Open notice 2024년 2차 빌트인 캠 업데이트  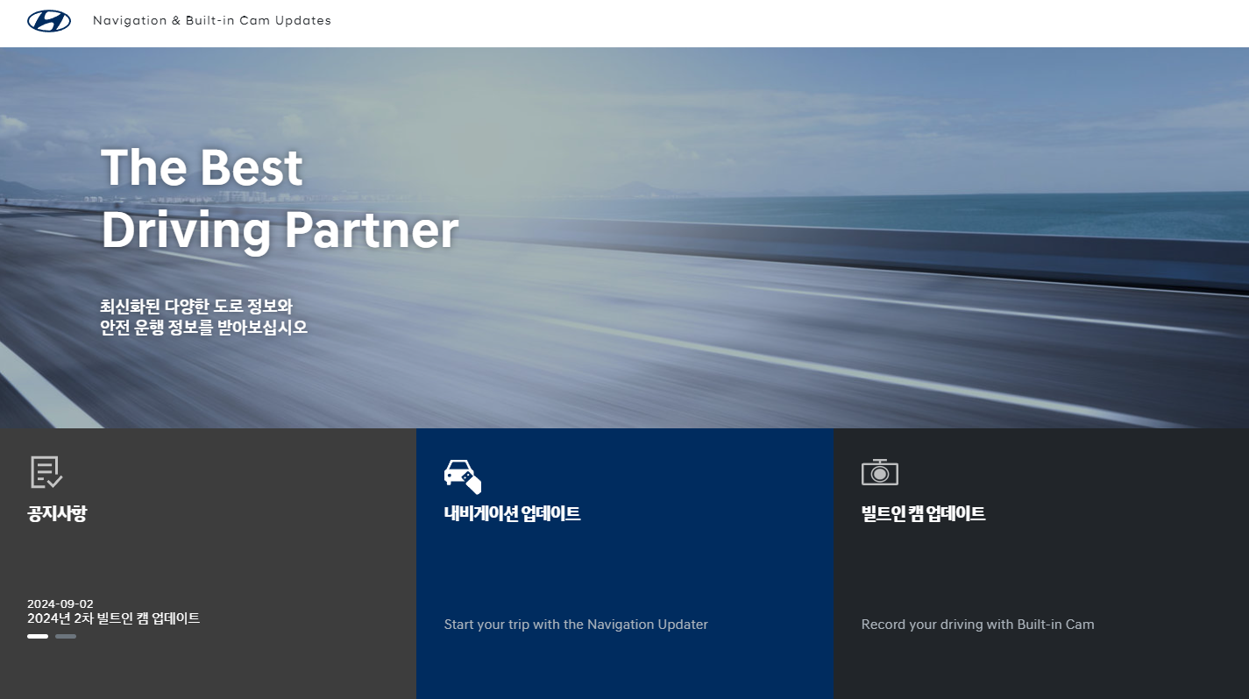coord(114,618)
